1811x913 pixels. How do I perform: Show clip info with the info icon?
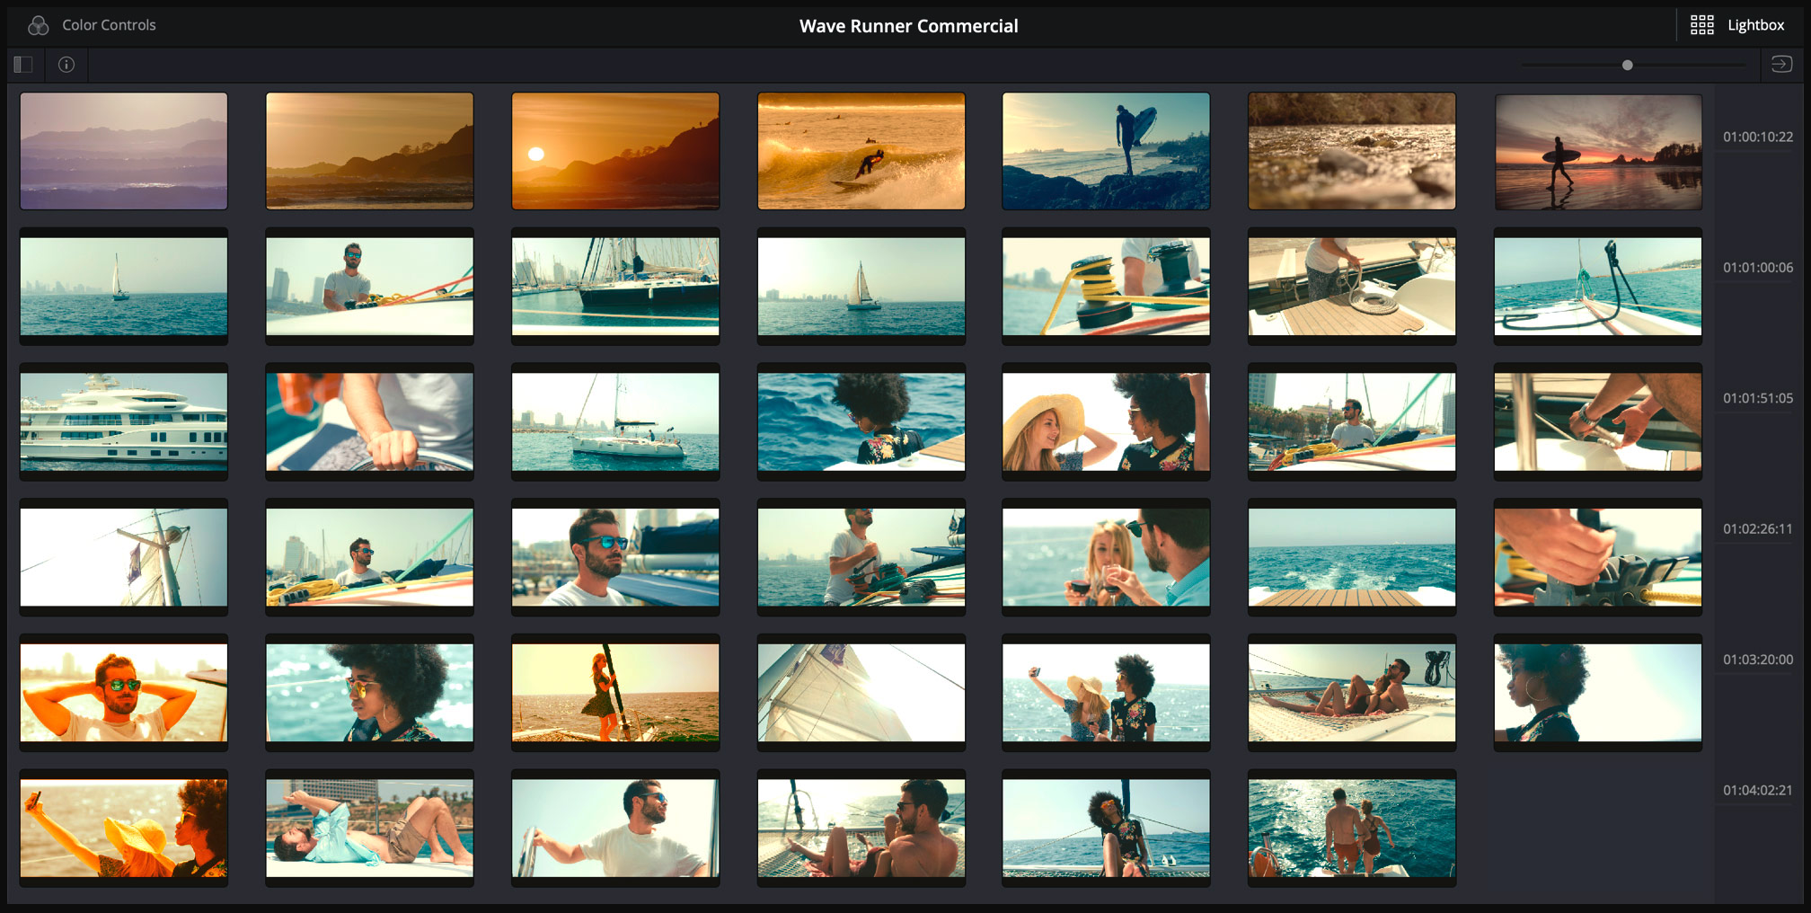66,65
